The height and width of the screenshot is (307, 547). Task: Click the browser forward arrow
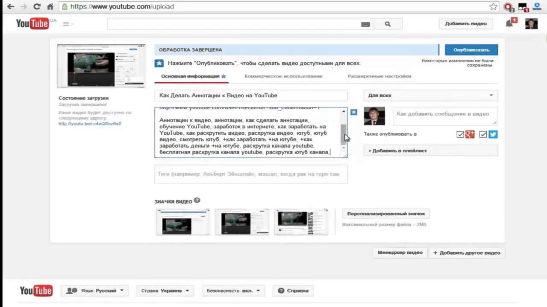pyautogui.click(x=24, y=6)
